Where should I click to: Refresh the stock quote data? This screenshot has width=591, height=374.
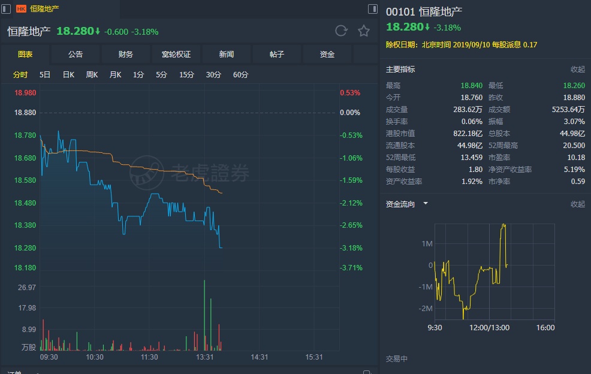pos(341,31)
